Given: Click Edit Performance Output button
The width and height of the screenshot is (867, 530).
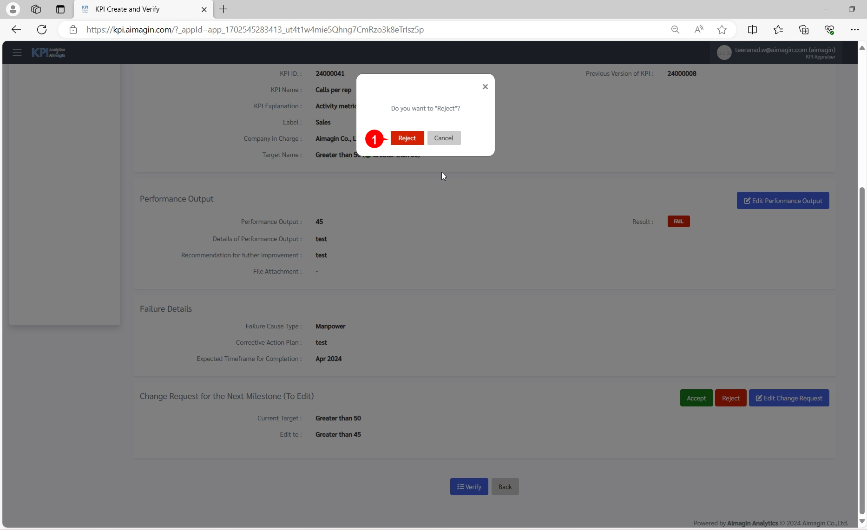Looking at the screenshot, I should coord(782,201).
